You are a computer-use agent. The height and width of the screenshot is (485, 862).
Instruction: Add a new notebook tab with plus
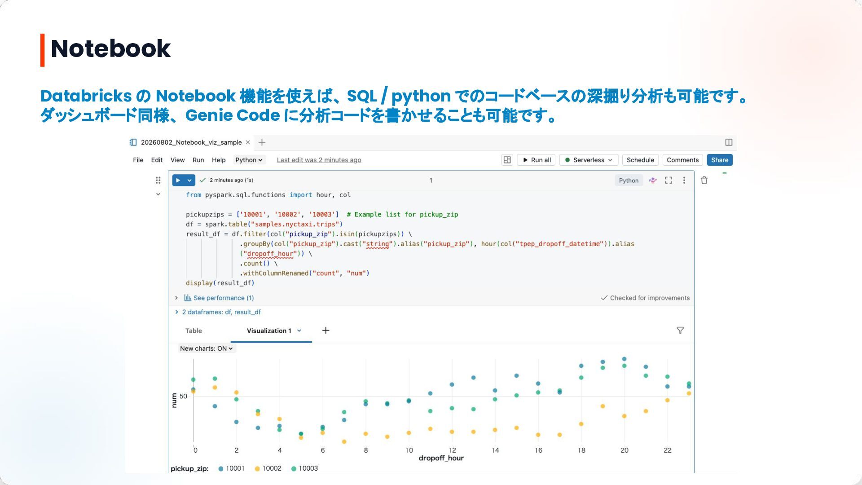262,142
